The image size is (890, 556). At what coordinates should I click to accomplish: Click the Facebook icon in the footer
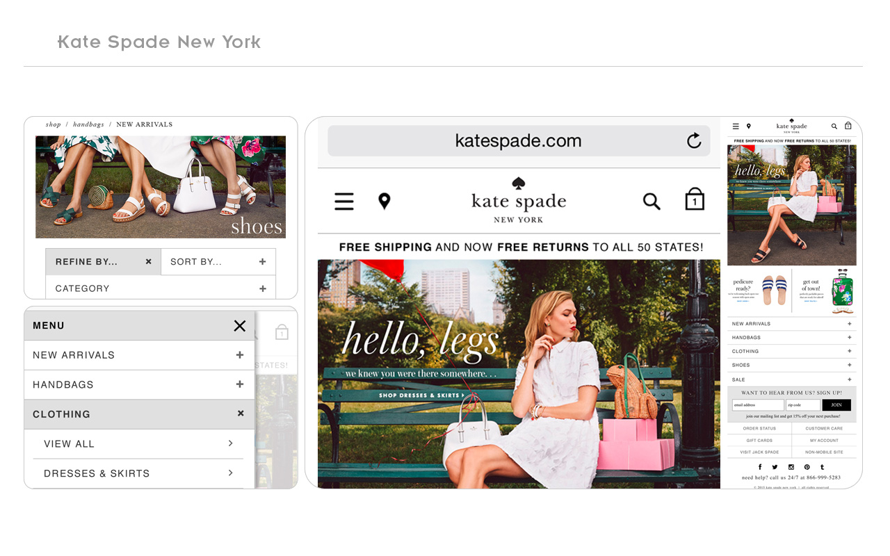tap(760, 467)
